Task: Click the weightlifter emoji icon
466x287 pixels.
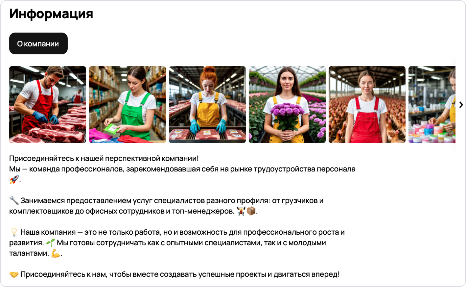Action: tap(241, 211)
